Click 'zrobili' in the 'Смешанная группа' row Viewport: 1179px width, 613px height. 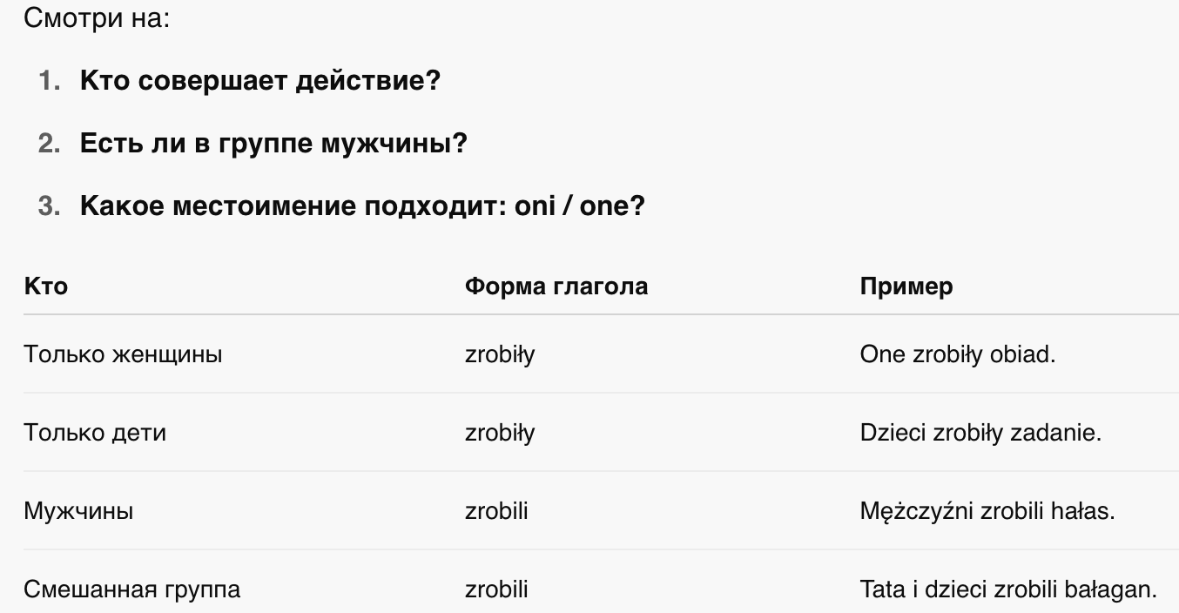pyautogui.click(x=496, y=589)
